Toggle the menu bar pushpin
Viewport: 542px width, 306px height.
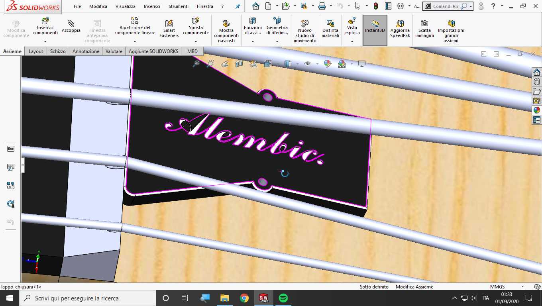tap(238, 6)
